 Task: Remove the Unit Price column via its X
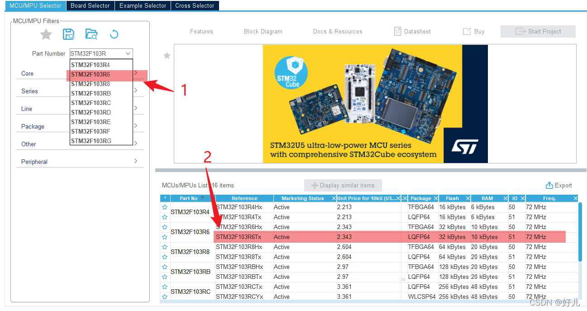(398, 198)
